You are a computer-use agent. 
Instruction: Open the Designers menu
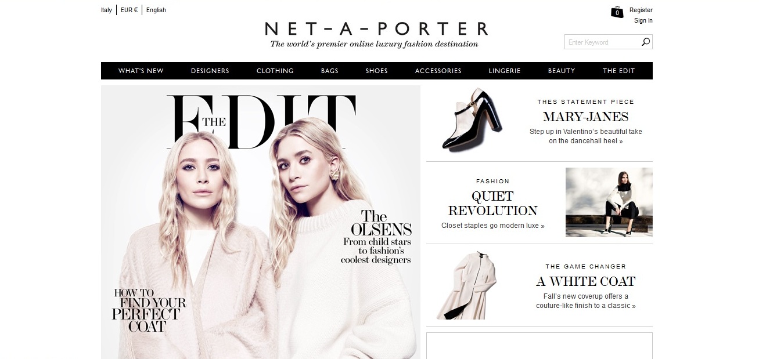coord(210,71)
